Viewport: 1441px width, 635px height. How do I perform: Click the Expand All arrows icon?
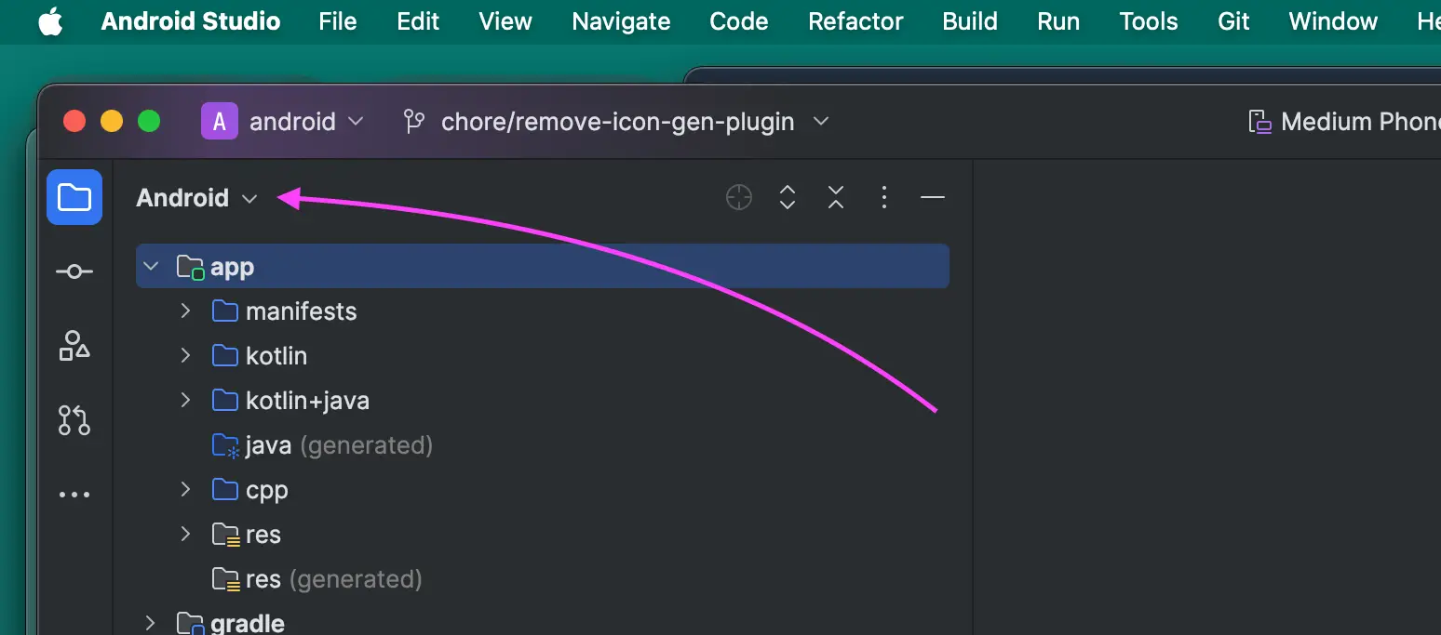[788, 197]
